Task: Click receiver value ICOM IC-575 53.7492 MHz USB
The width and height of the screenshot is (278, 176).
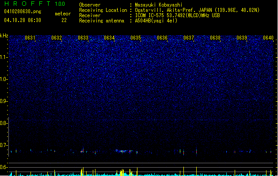Action: tap(178, 15)
